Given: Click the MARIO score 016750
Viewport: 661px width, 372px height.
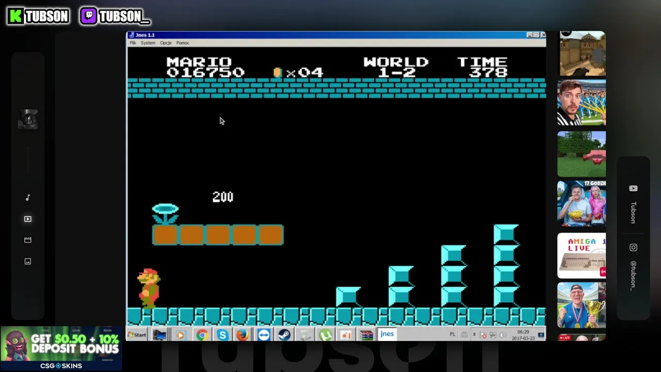Looking at the screenshot, I should pos(205,68).
